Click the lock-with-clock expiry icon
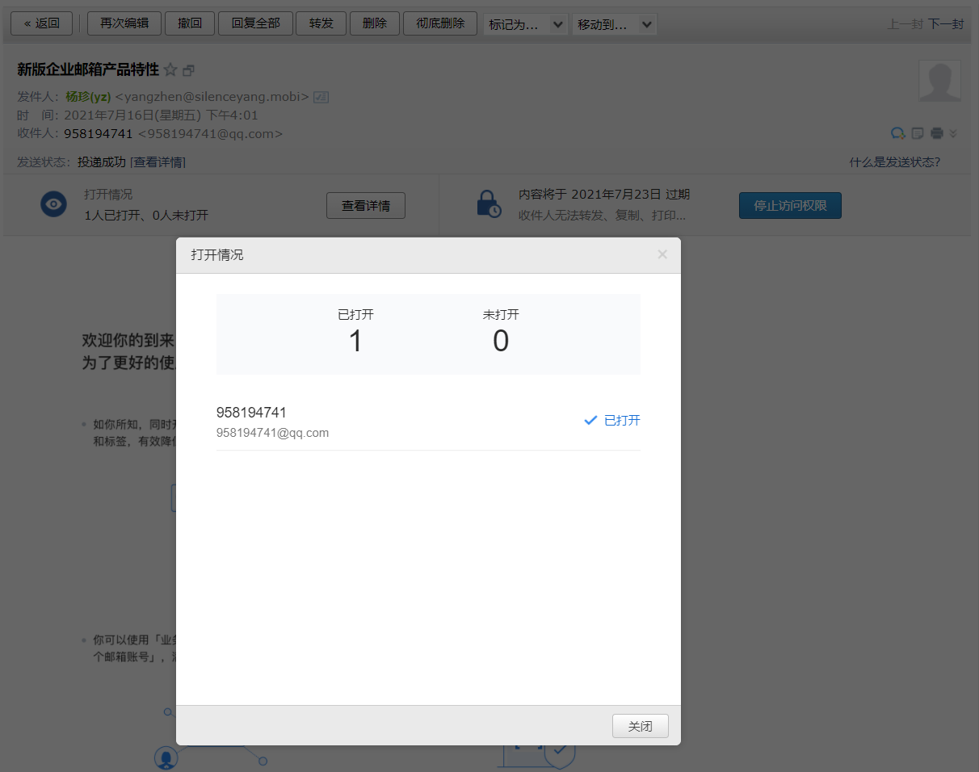 pyautogui.click(x=488, y=204)
